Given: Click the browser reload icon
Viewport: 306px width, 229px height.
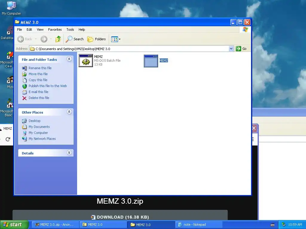Looking at the screenshot, I should pos(8,139).
